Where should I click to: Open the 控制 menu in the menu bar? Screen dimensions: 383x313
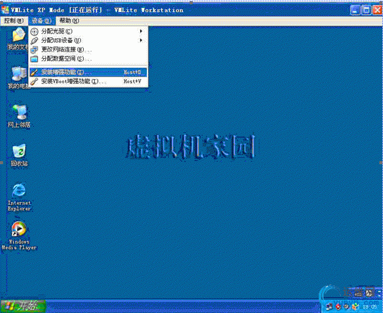point(13,21)
